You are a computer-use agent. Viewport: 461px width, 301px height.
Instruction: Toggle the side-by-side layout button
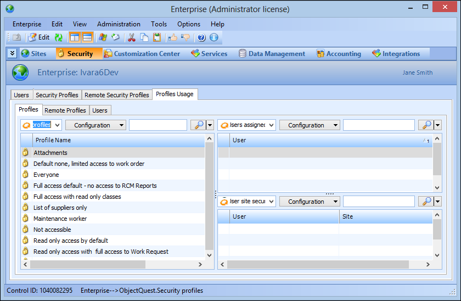pos(75,37)
